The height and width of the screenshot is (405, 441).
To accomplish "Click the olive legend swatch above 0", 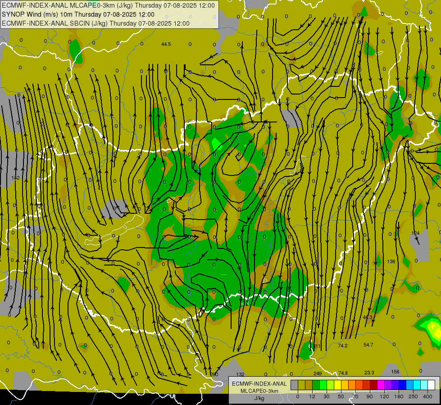I will 301,385.
